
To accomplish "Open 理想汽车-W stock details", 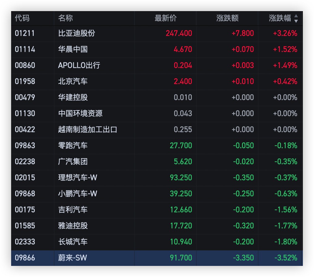I will (x=78, y=178).
